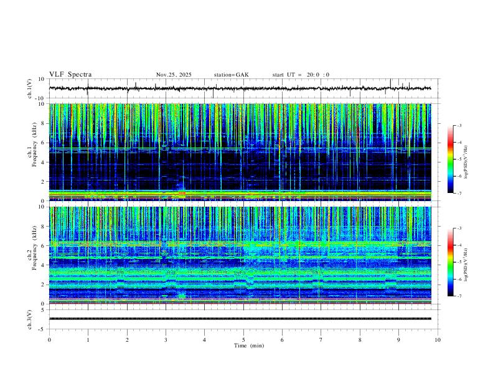
Task: Click the ch.3 flat black trace
Action: (x=240, y=319)
